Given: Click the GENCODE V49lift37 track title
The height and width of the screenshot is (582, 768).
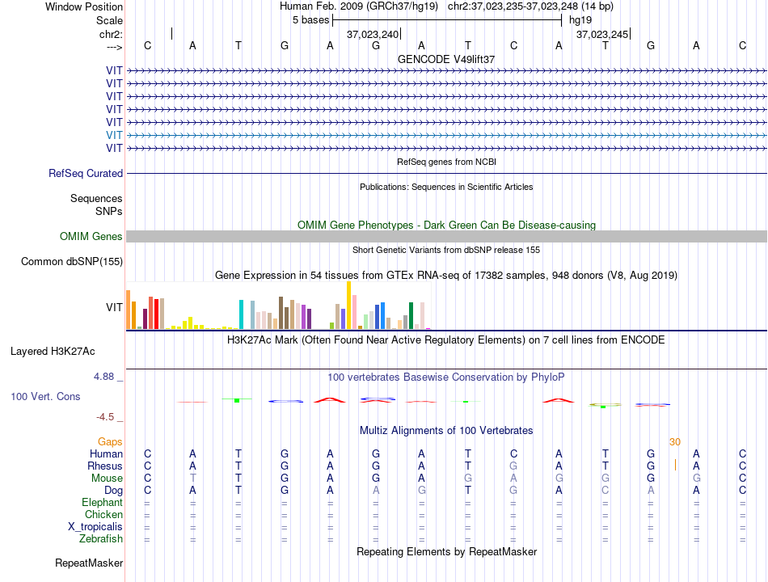Looking at the screenshot, I should tap(446, 59).
